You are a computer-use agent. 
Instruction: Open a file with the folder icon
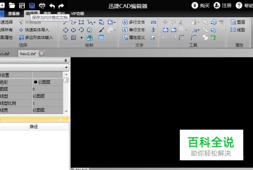[12, 6]
